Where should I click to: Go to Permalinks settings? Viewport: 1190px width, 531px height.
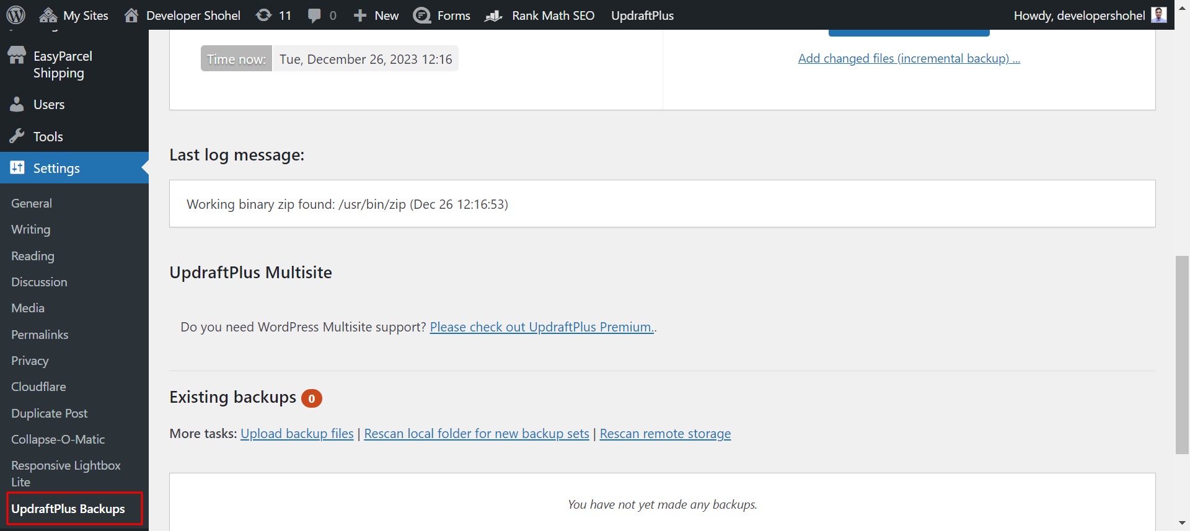tap(40, 335)
